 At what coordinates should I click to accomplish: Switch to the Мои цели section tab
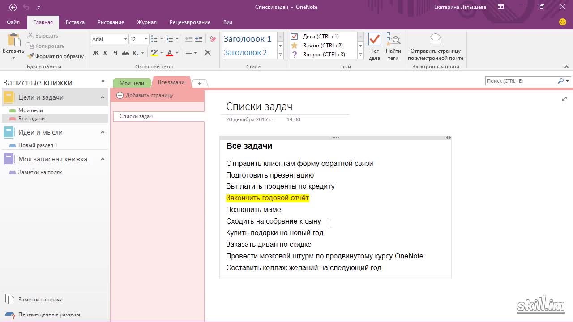coord(132,83)
